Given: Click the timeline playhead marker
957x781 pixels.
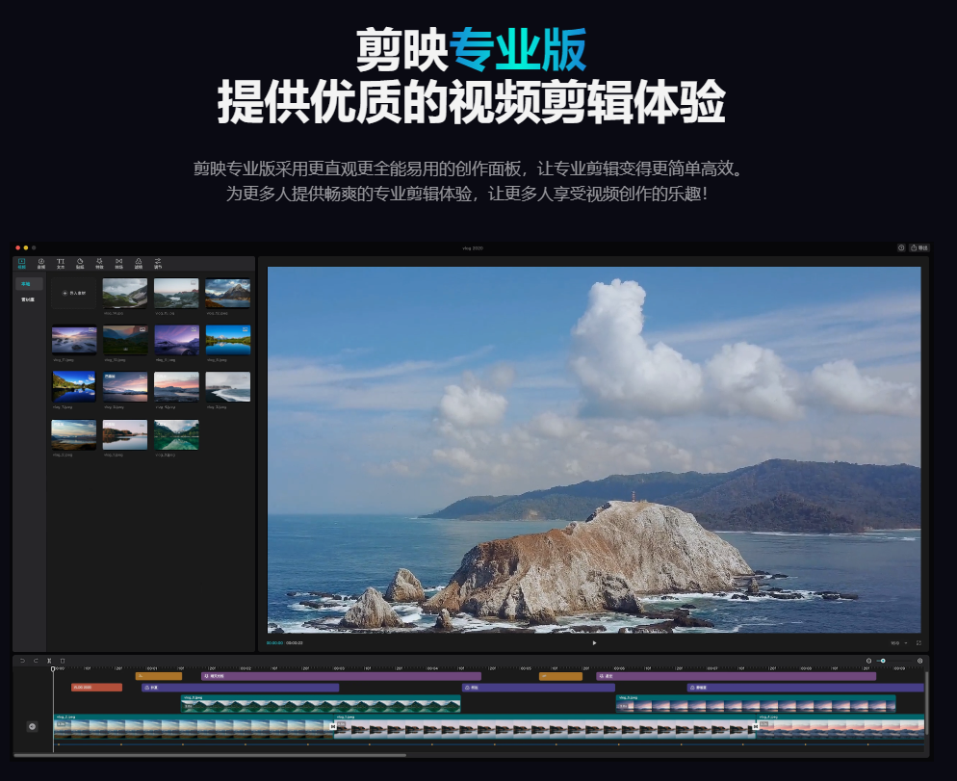Looking at the screenshot, I should click(x=53, y=669).
